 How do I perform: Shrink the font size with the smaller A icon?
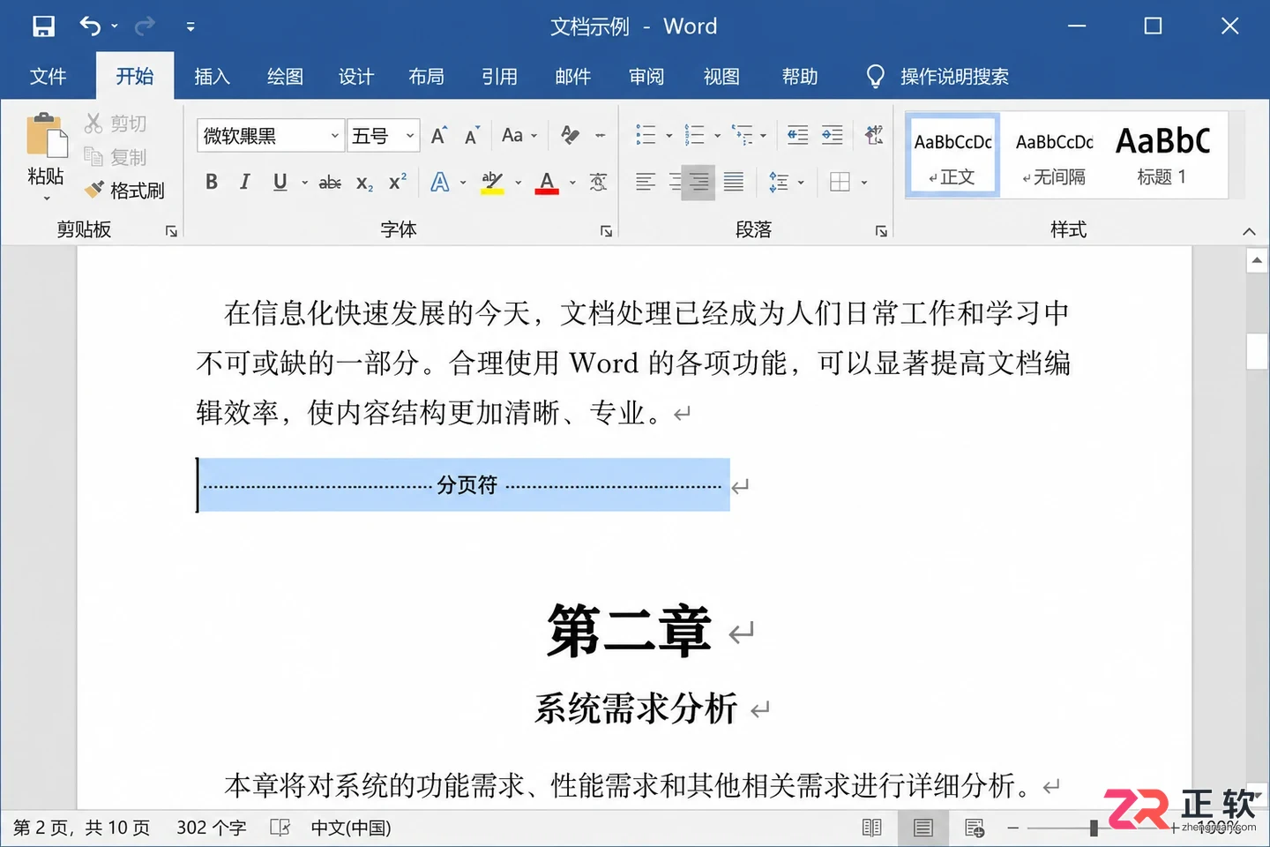(472, 135)
